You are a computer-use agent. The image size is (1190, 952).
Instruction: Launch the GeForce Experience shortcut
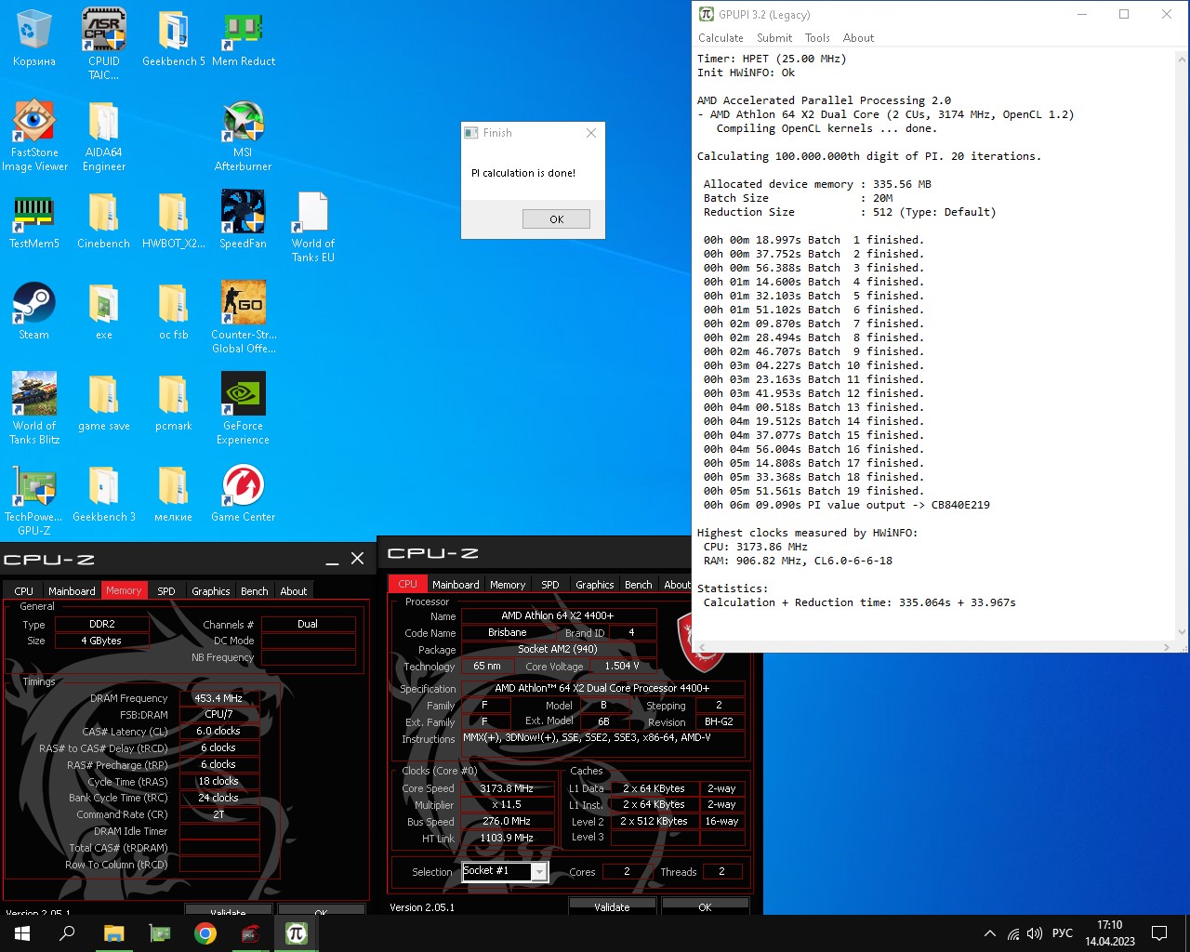(x=244, y=409)
